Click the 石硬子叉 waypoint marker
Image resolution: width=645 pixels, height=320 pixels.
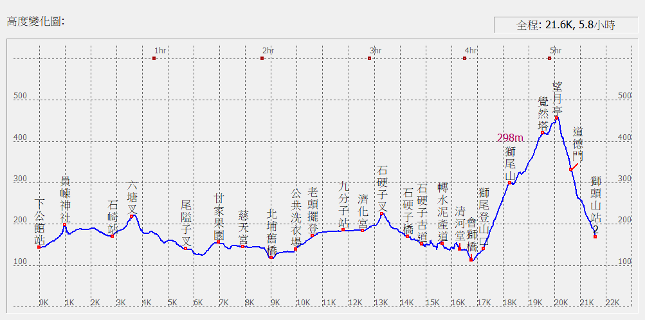tap(383, 214)
